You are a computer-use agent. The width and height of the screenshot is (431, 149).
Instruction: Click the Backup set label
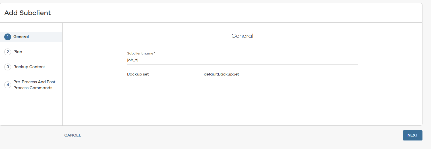(138, 74)
